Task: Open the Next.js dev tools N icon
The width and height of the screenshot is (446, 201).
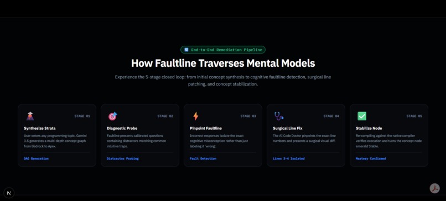Action: pos(9,193)
